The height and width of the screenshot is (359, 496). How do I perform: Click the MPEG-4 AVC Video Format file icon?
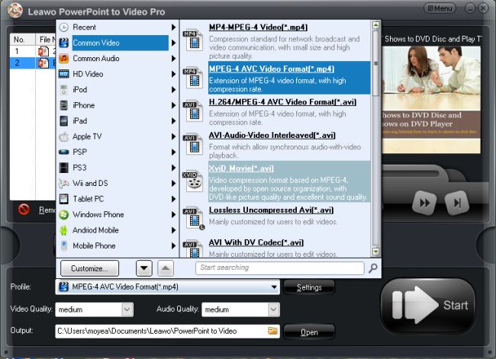pos(194,78)
